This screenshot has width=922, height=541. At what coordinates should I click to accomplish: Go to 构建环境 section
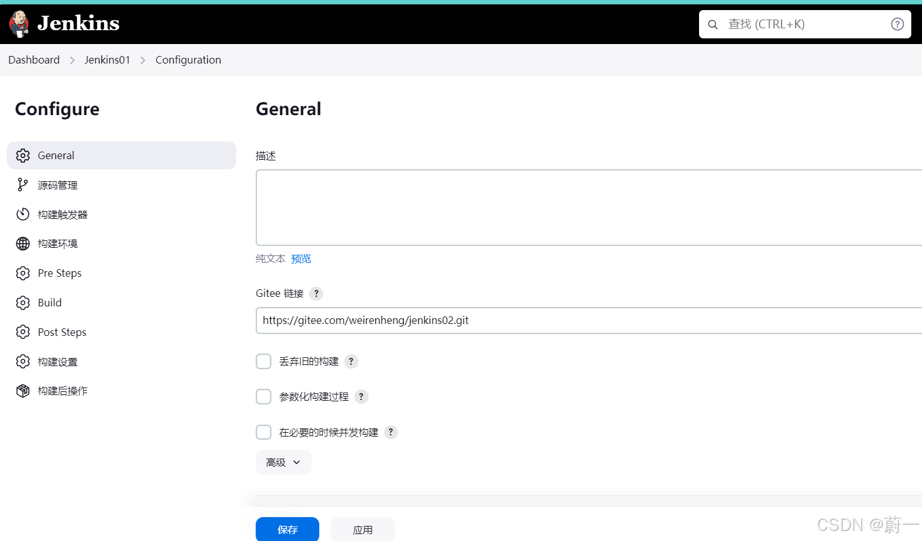click(122, 243)
